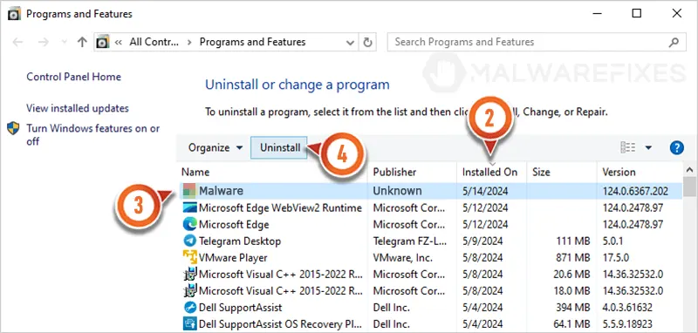Click search magnifier icon in search box

pyautogui.click(x=674, y=42)
